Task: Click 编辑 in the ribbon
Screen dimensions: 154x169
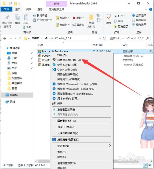Action: pos(119,21)
